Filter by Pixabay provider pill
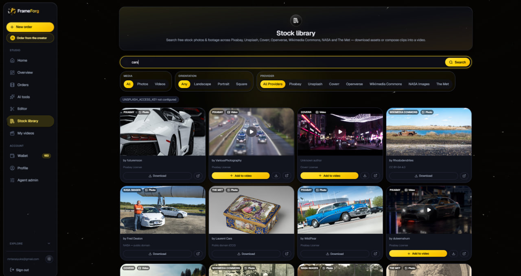Screen dimensions: 521x276 coord(295,84)
